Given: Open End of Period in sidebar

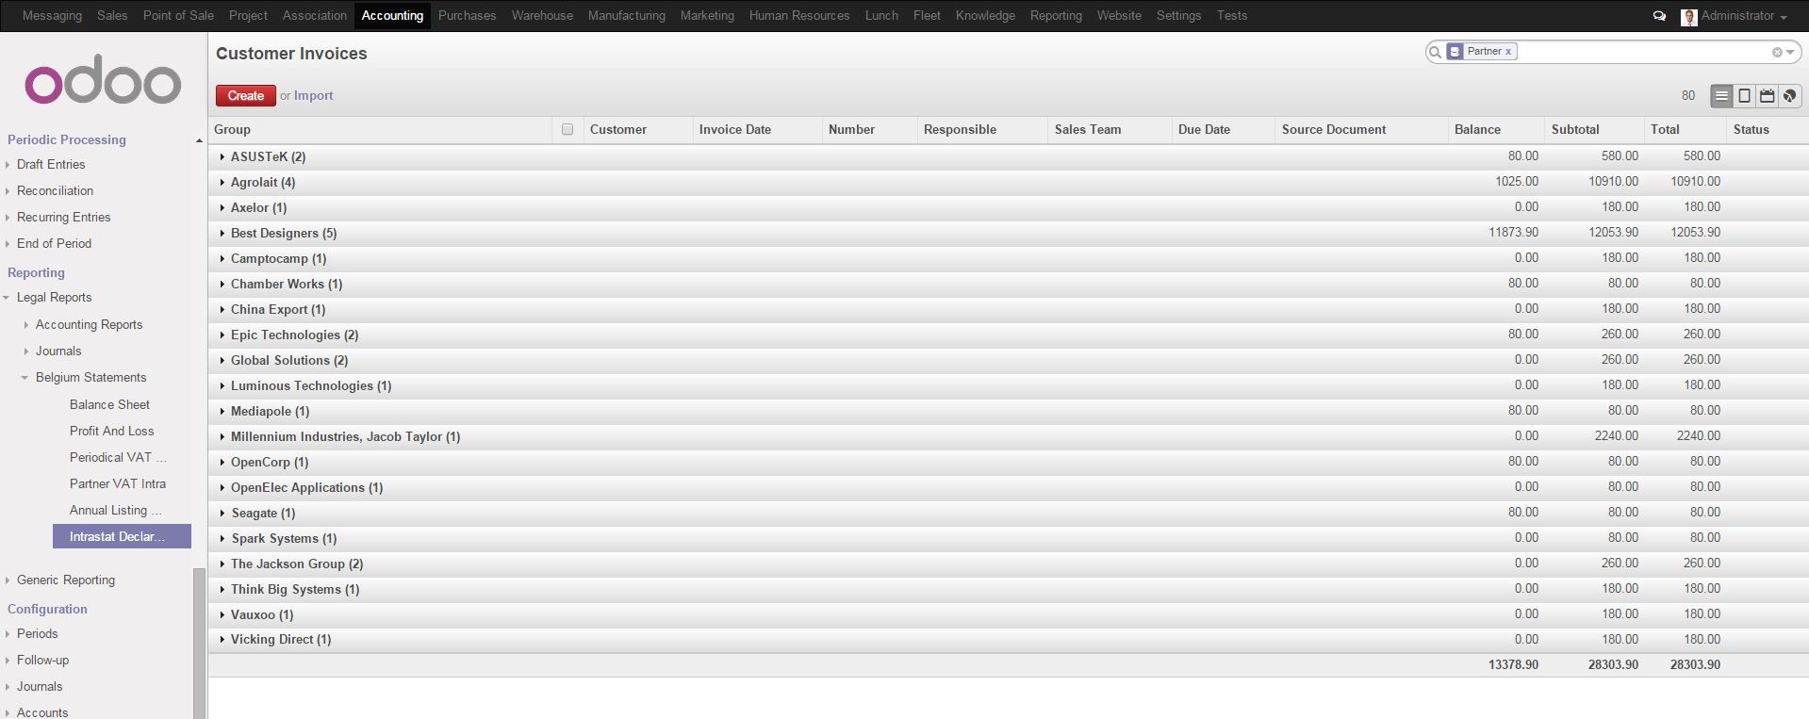Looking at the screenshot, I should (54, 244).
